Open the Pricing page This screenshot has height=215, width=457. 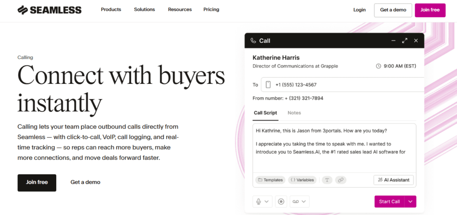[211, 9]
